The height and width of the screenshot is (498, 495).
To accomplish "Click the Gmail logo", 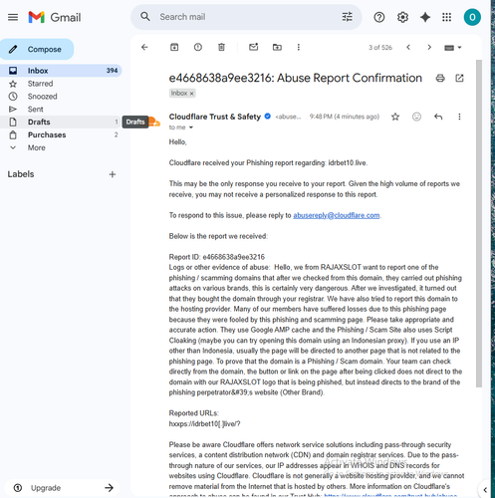I will [x=55, y=17].
